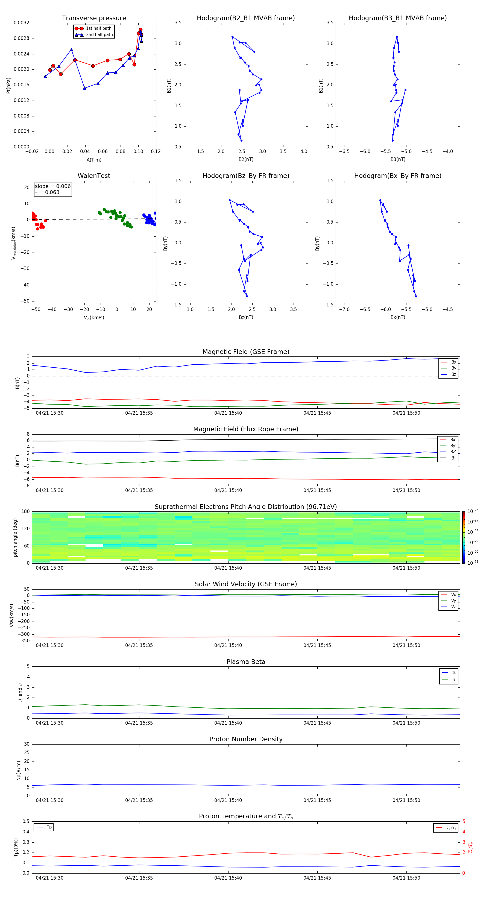Click the "Plasma Beta" panel title
Image resolution: width=492 pixels, height=902 pixels.
point(246,662)
